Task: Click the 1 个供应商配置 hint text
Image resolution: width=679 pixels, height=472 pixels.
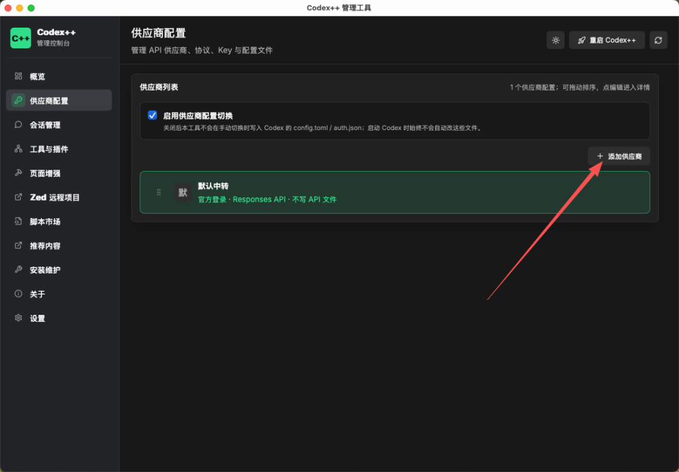Action: 580,87
